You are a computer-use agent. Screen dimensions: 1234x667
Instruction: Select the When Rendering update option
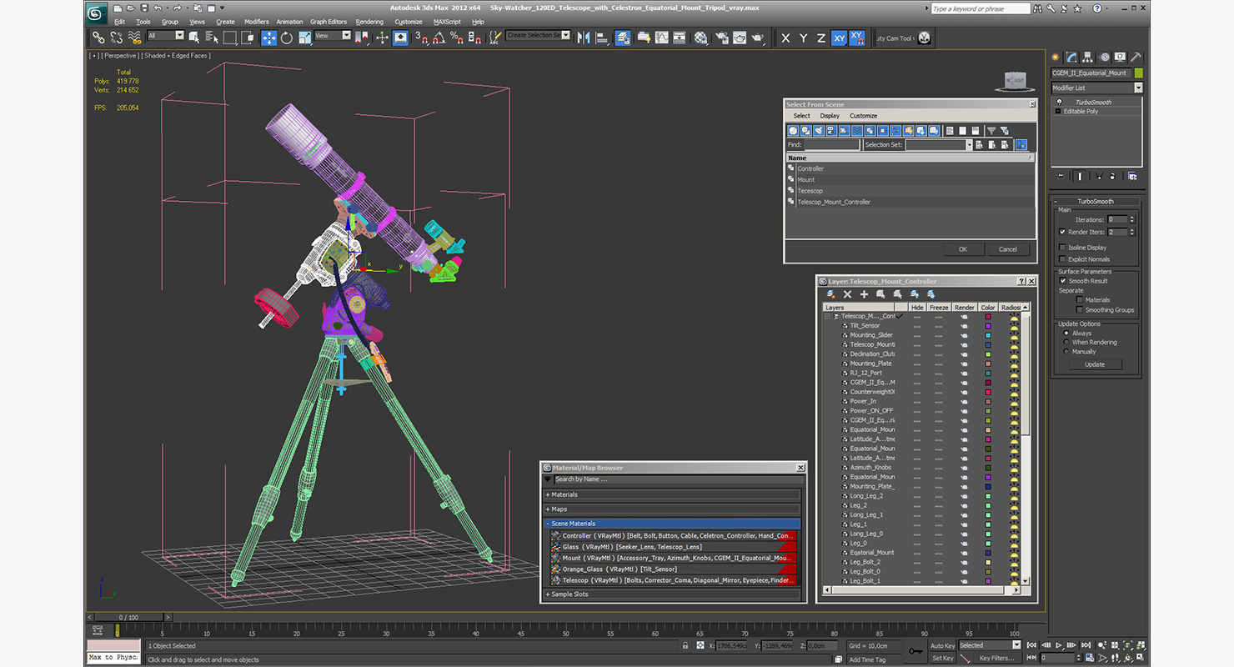1066,343
